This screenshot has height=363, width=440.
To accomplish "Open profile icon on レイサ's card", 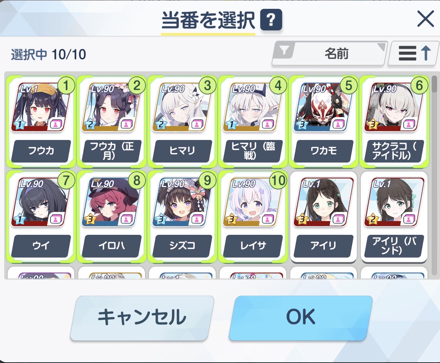I will point(267,219).
